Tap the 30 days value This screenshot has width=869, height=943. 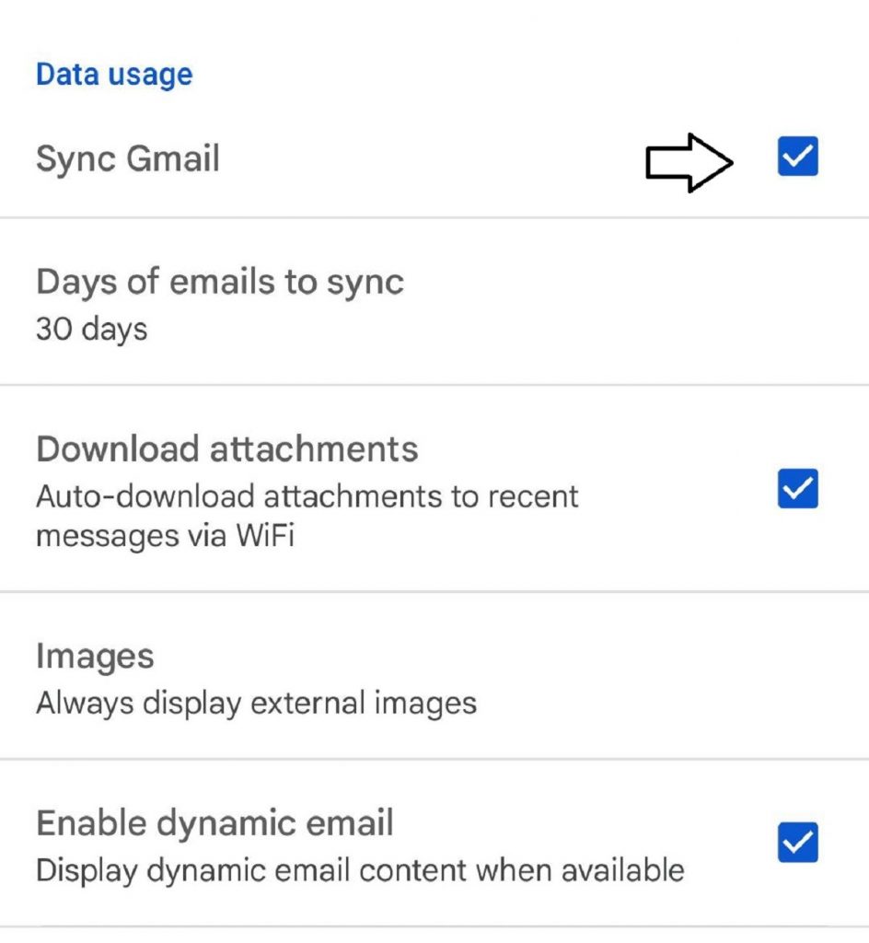(x=91, y=329)
